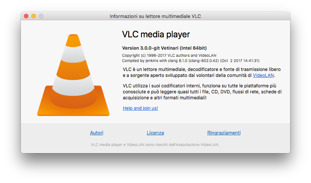Open the VideoLAN community link

[x=263, y=75]
